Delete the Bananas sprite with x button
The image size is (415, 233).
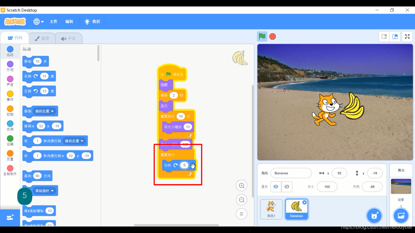304,202
